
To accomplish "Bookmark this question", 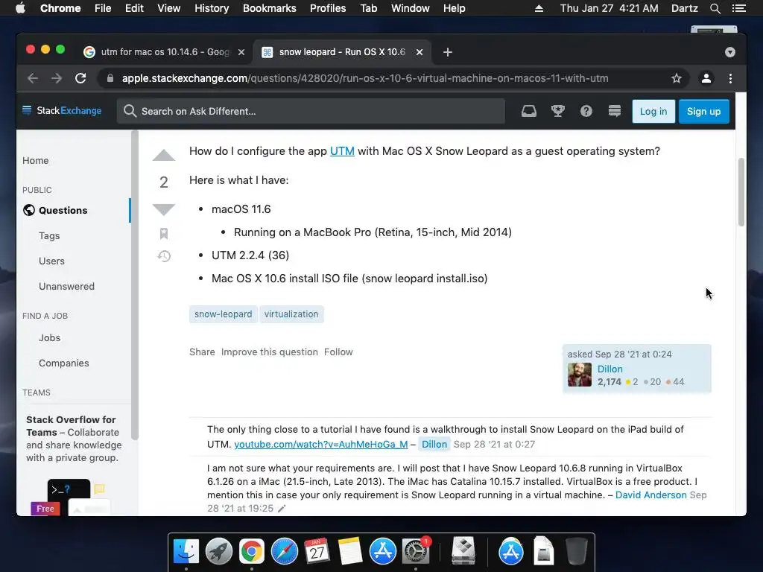I will 164,233.
